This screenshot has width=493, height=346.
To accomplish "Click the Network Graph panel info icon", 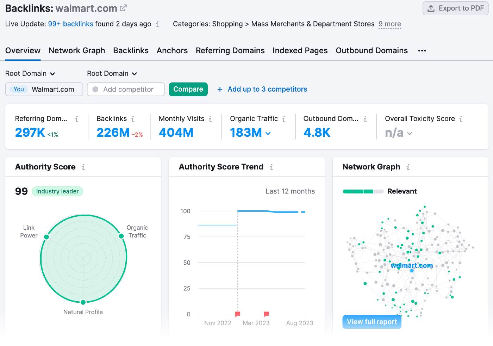I will 408,167.
